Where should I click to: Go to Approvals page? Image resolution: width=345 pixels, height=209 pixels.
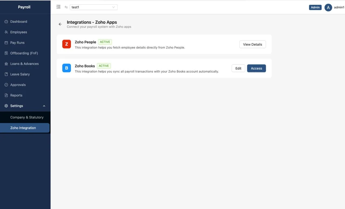(25, 85)
